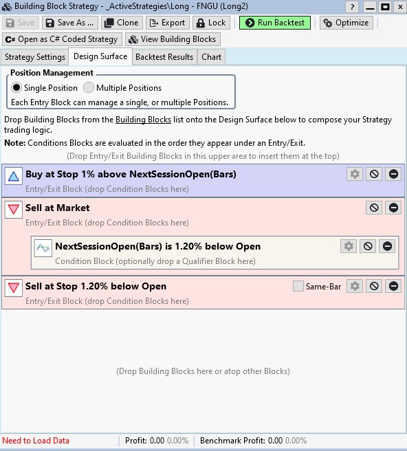Start the Run Backtest button

(x=275, y=23)
